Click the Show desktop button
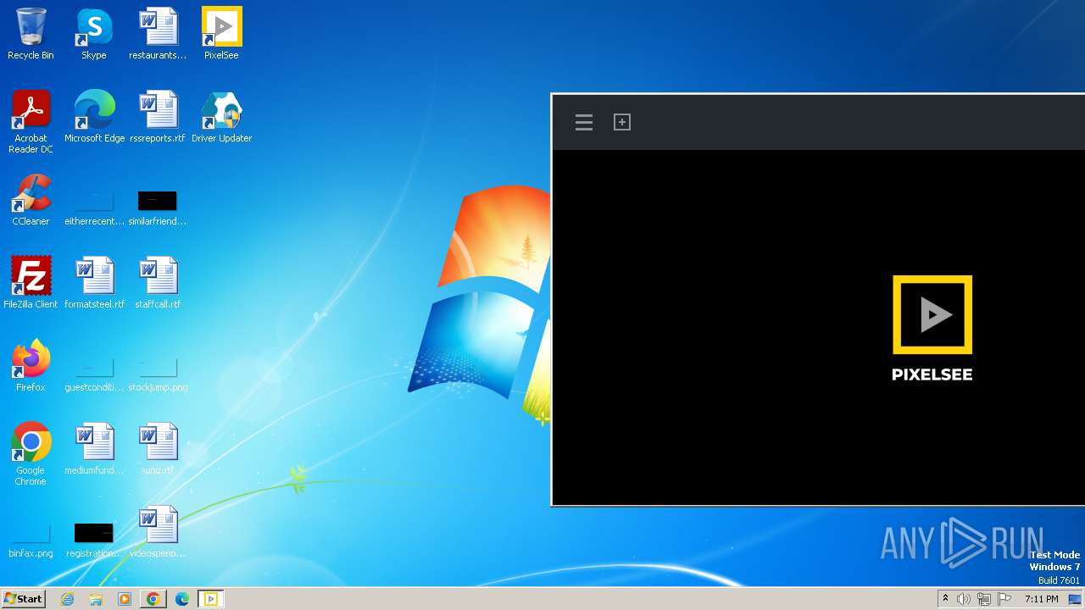Screen dimensions: 1085x610 1077,599
